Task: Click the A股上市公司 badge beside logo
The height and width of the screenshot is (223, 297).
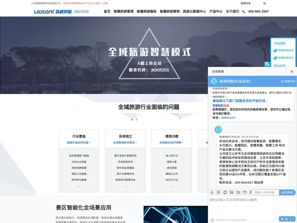Action: pos(81,12)
